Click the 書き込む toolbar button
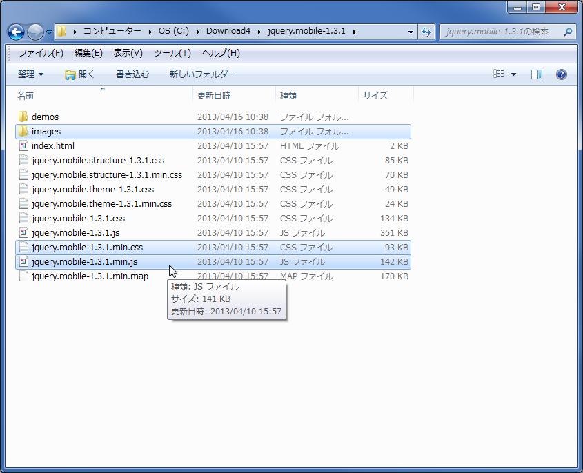 pos(132,74)
